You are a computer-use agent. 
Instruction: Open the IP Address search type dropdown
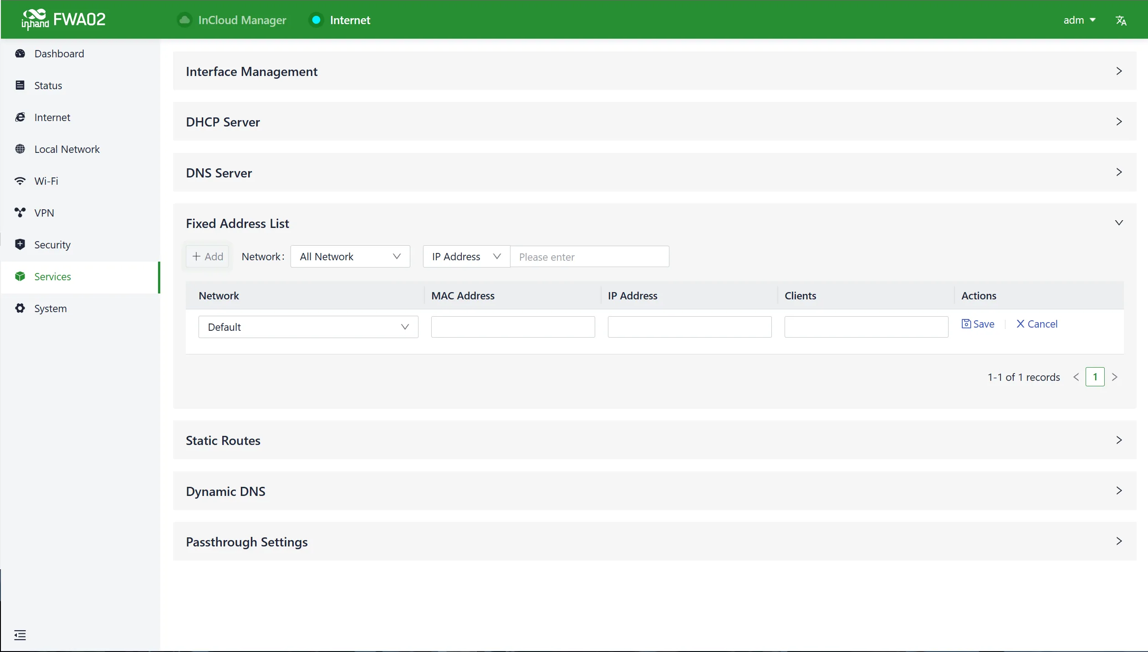(x=466, y=257)
